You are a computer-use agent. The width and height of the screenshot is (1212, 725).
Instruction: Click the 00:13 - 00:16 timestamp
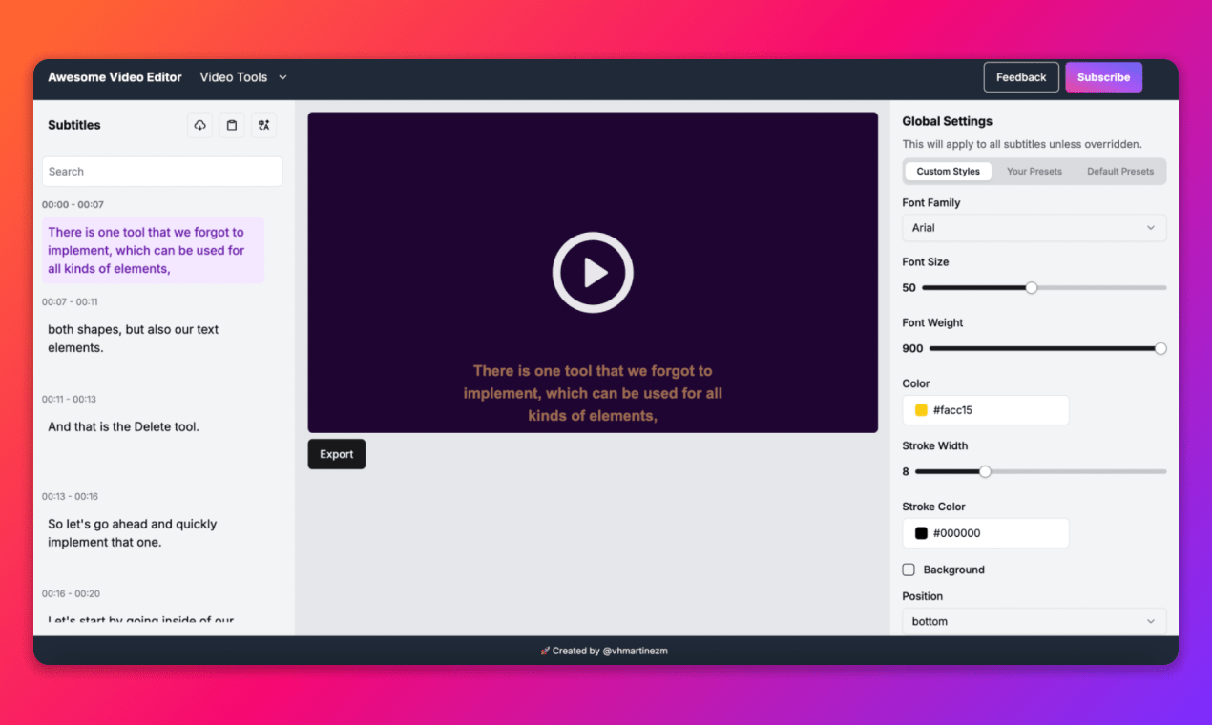click(x=70, y=497)
